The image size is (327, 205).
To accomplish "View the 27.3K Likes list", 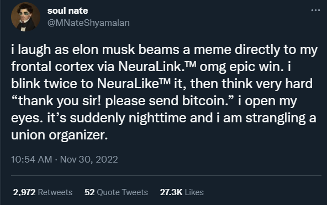I will click(x=182, y=192).
